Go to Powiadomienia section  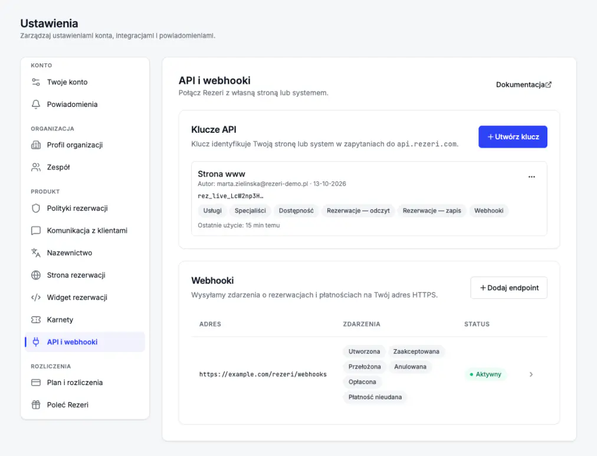[x=85, y=105]
